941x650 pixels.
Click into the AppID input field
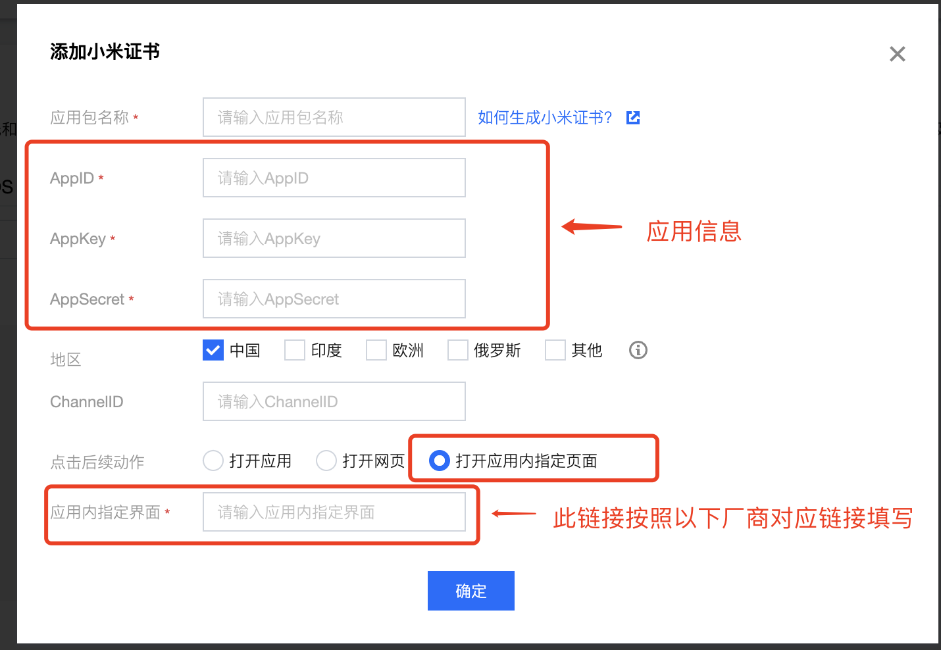click(334, 178)
